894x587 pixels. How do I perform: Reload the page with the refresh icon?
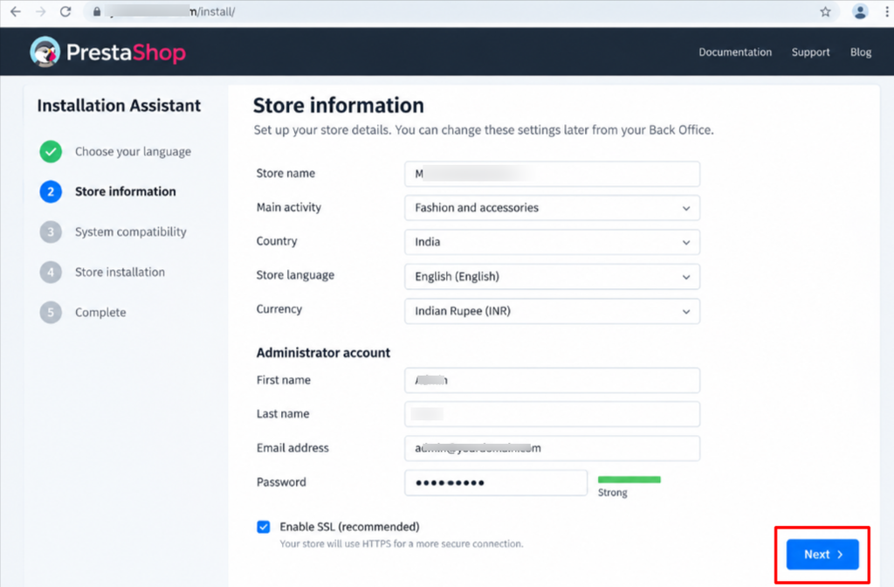click(x=65, y=11)
